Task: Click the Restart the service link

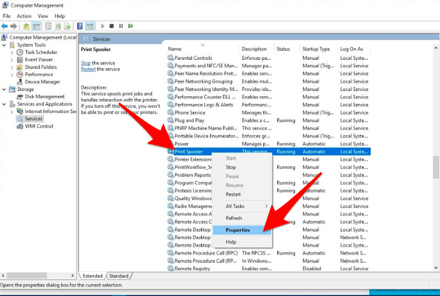Action: pyautogui.click(x=88, y=69)
